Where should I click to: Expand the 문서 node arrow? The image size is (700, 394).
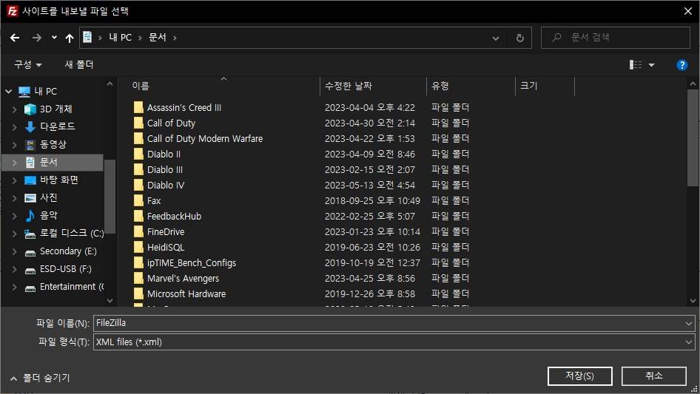point(14,163)
